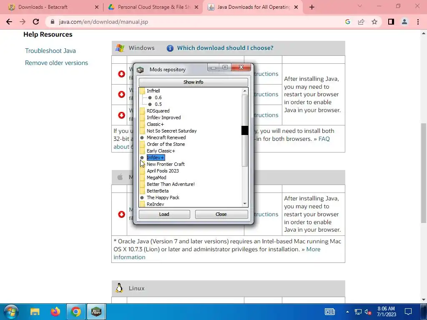Viewport: 427px width, 320px height.
Task: Close the Downloads - Betacraft tab
Action: (x=97, y=7)
